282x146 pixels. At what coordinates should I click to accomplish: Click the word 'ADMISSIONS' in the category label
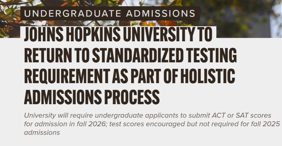(161, 14)
